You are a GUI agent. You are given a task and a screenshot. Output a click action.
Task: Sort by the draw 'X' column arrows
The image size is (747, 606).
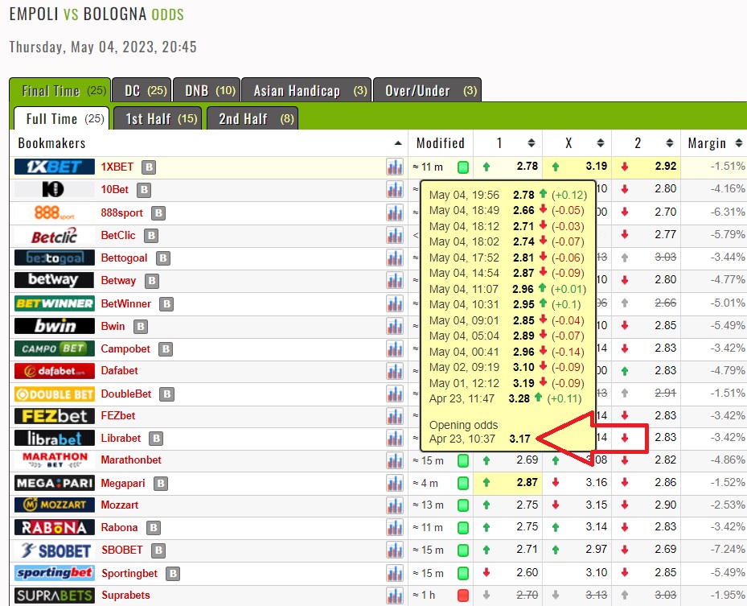point(601,143)
